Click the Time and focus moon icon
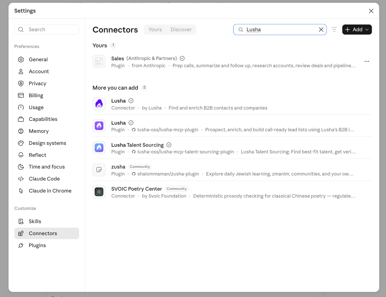This screenshot has height=297, width=386. (x=21, y=167)
